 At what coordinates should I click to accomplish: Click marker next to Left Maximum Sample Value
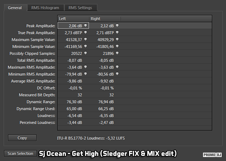85,39
